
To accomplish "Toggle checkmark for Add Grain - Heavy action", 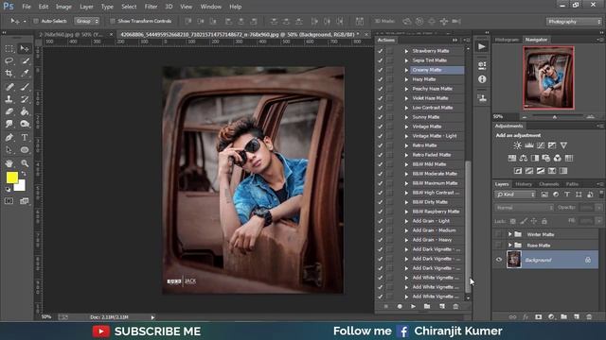I will pyautogui.click(x=381, y=240).
